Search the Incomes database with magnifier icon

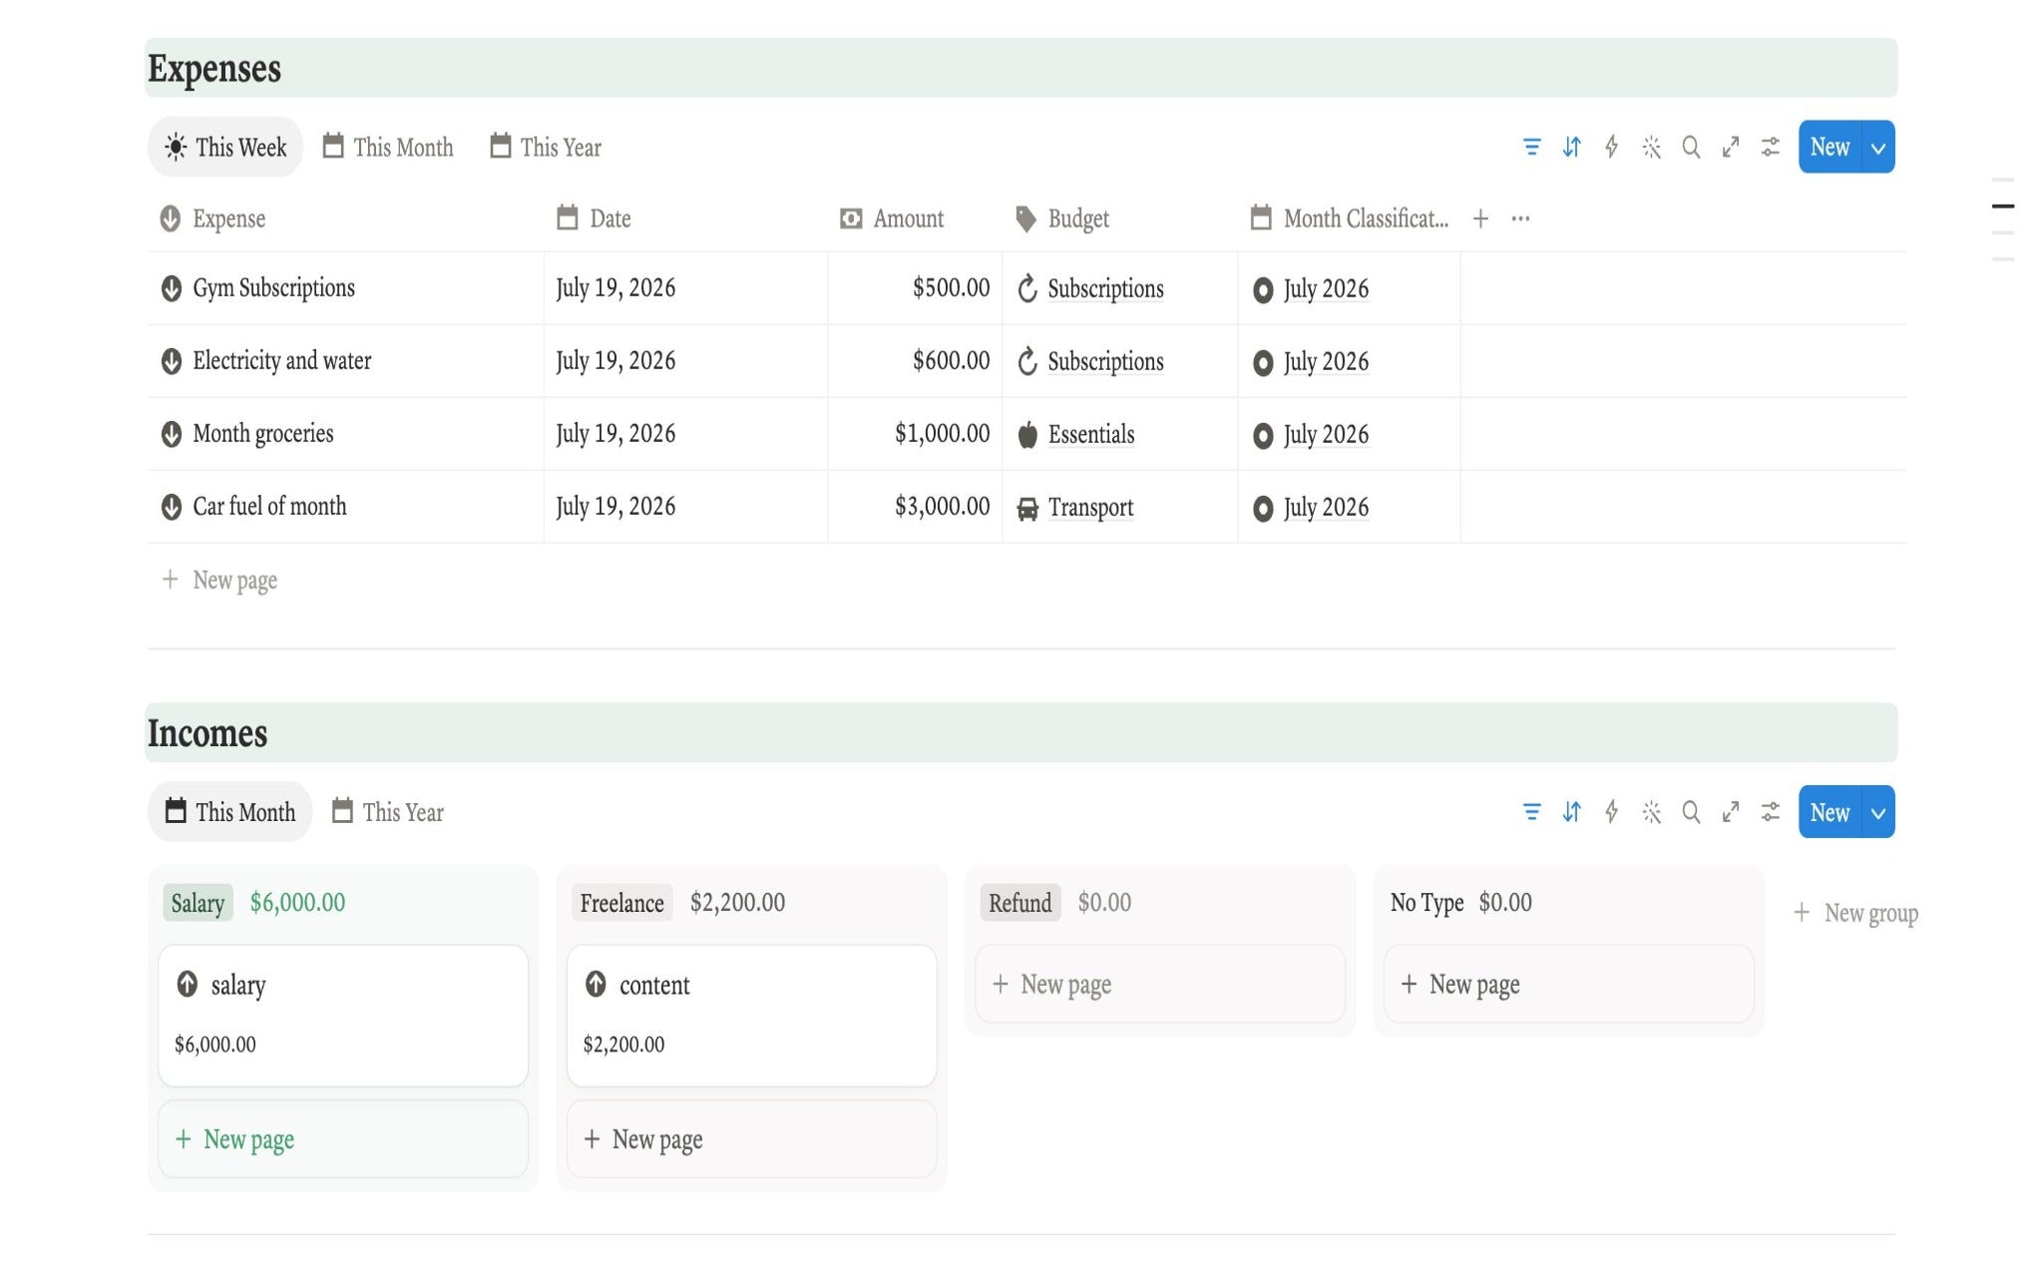pyautogui.click(x=1691, y=812)
